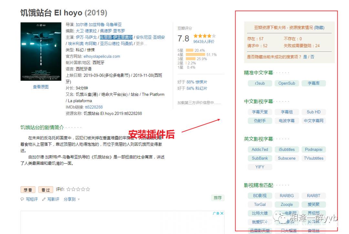Open iSubtitles subtitle source
This screenshot has height=234, width=349.
click(287, 149)
